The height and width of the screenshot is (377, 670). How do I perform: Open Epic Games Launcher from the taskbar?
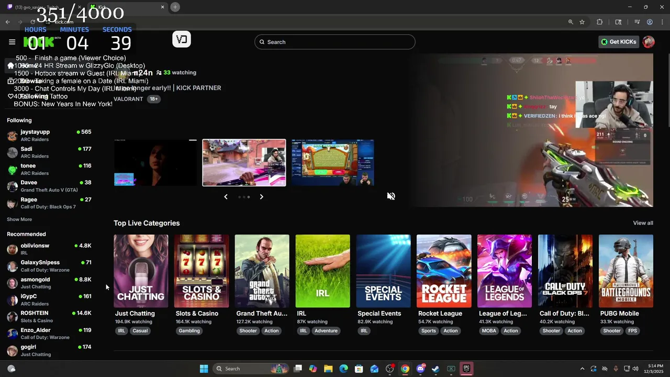(x=466, y=369)
